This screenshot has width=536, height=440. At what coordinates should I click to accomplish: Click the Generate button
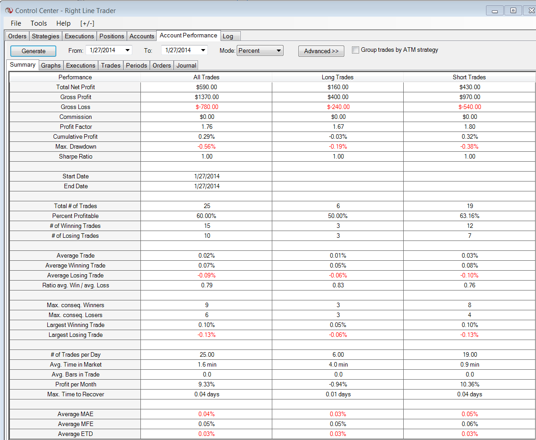pyautogui.click(x=33, y=51)
